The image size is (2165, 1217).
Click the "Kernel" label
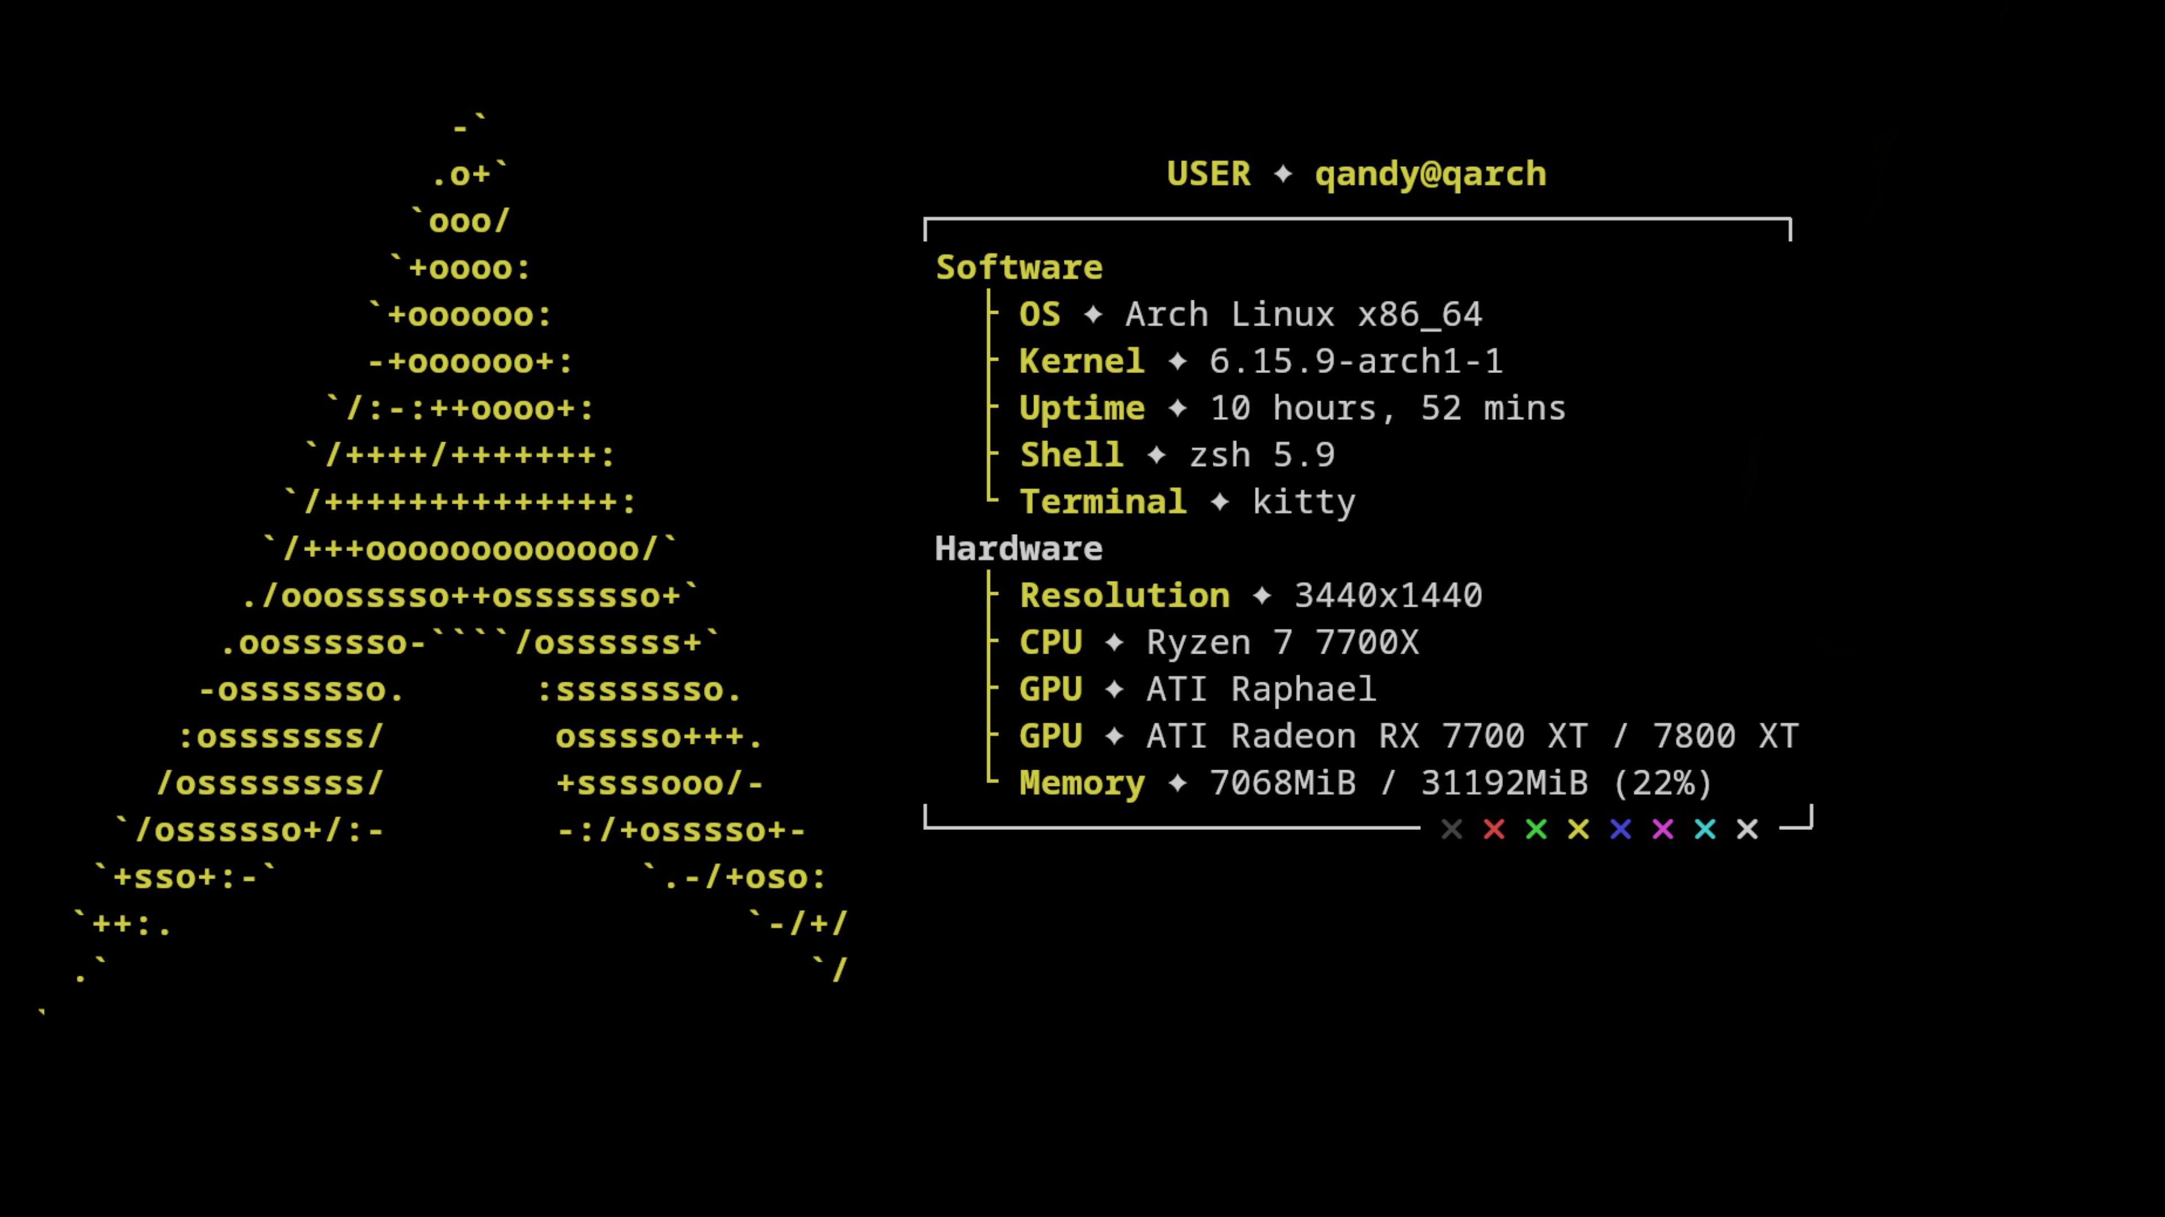pyautogui.click(x=1082, y=361)
